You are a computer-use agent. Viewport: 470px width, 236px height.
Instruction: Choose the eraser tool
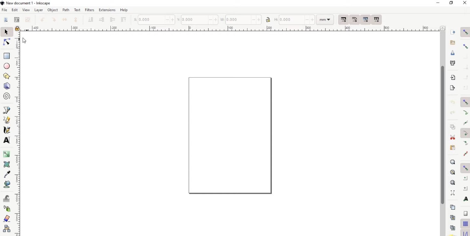7,219
